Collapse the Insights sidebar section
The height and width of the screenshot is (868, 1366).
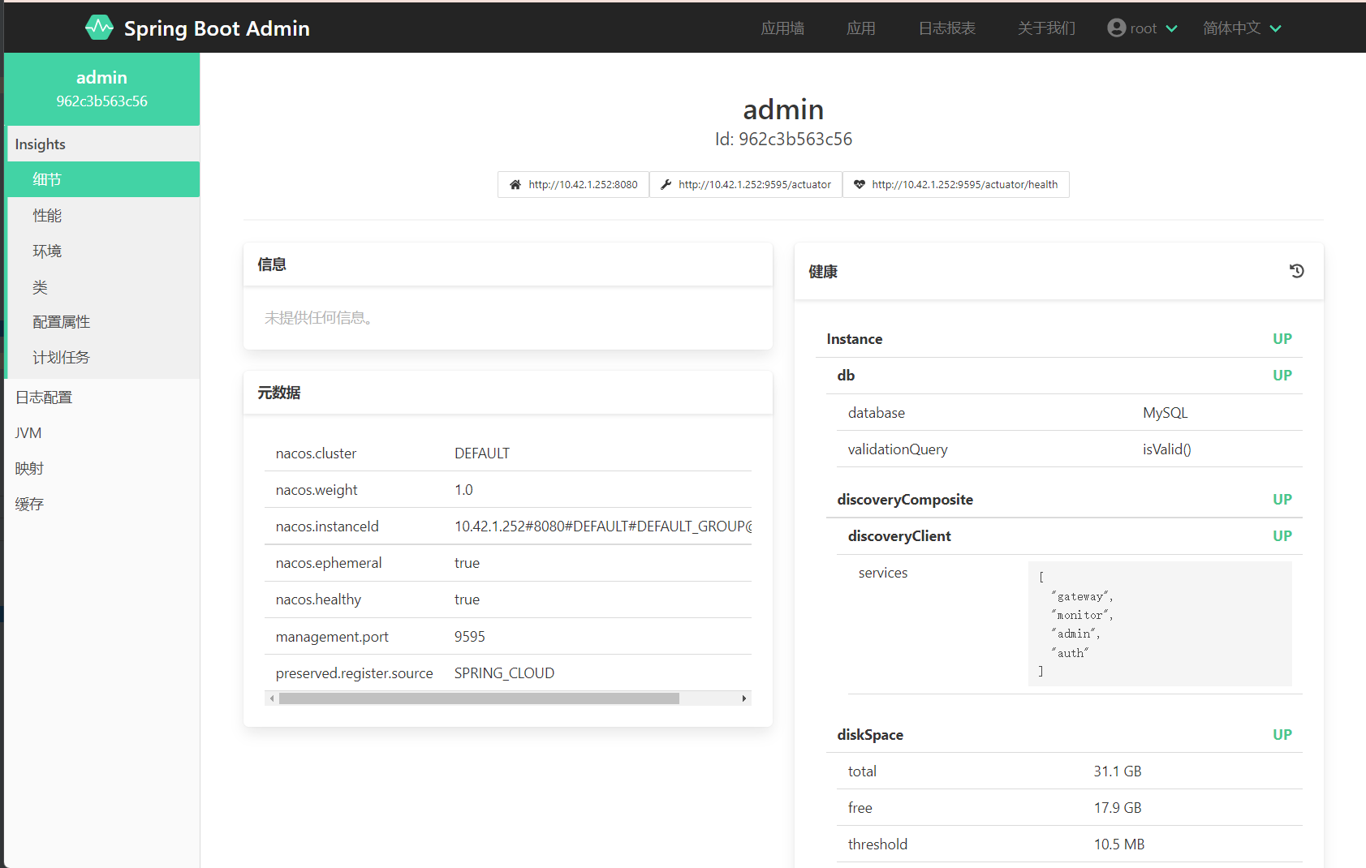point(41,144)
